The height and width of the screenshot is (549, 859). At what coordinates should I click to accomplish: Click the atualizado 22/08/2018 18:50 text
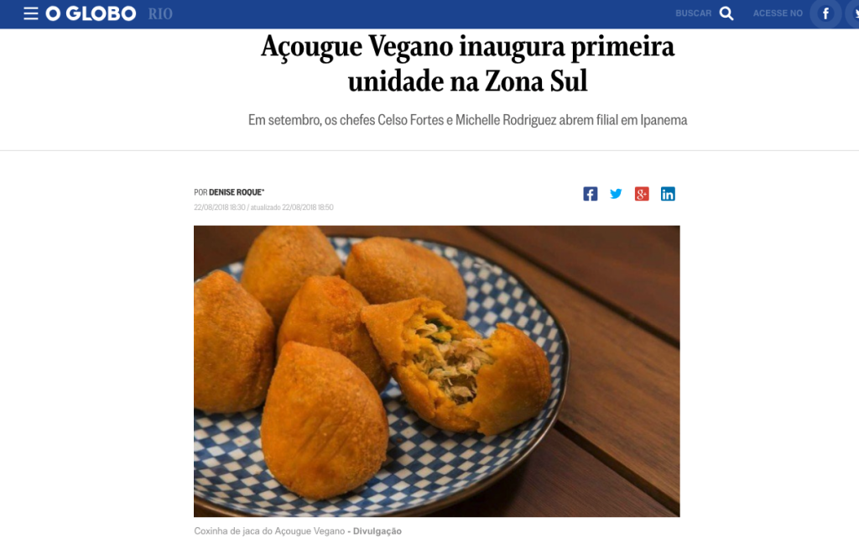click(x=291, y=207)
